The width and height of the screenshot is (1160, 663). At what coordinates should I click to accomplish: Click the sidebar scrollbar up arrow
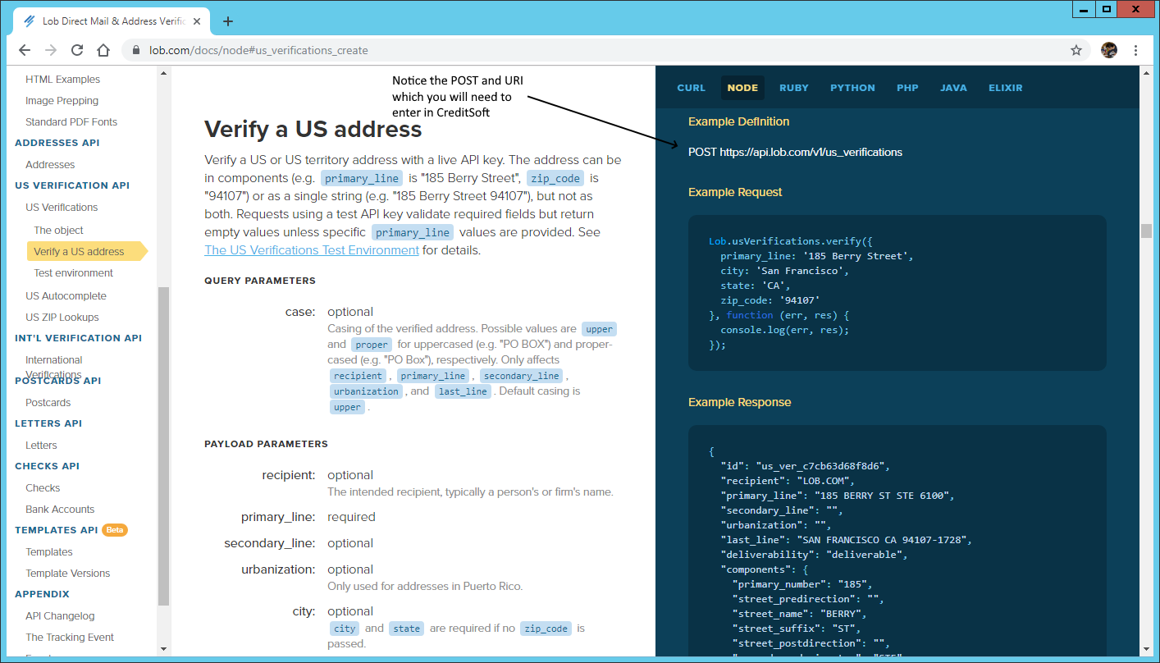[163, 74]
